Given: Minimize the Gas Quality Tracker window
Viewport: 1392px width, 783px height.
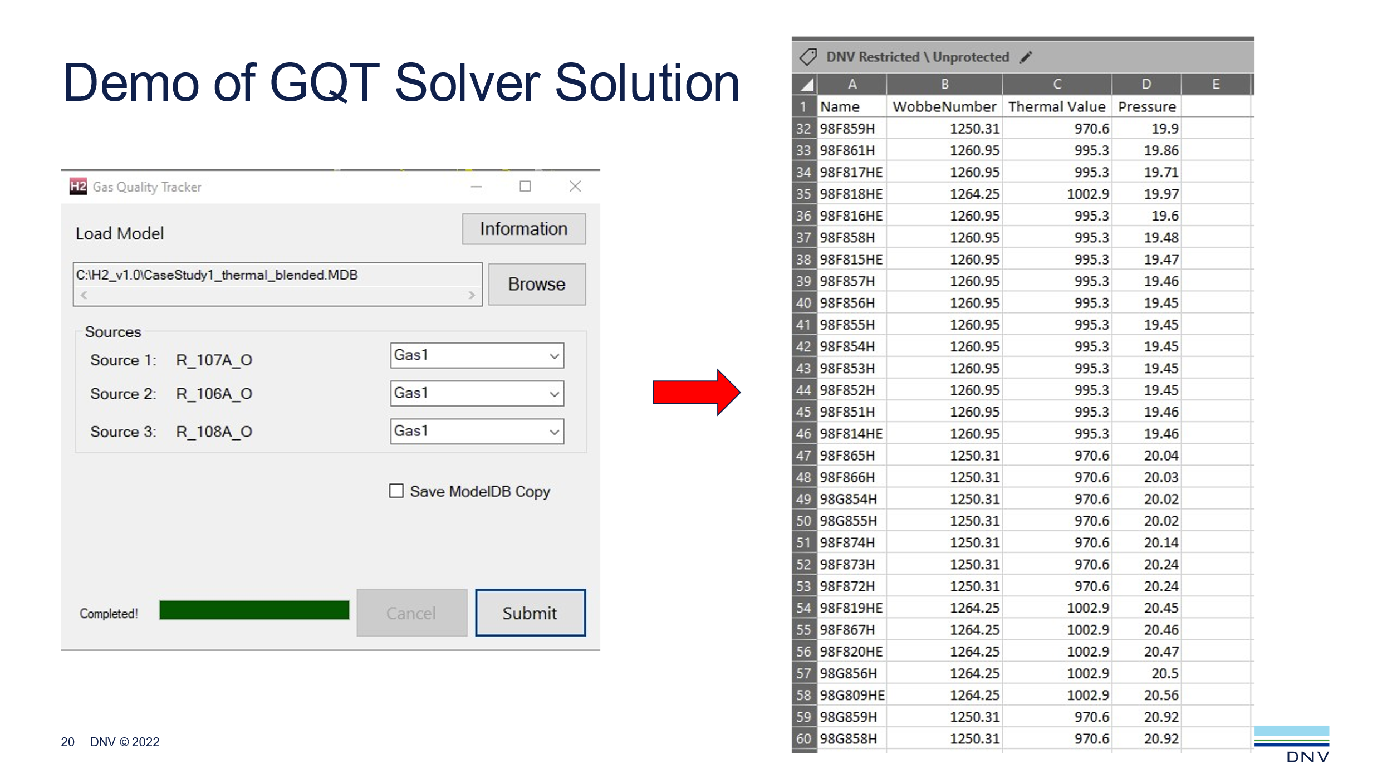Looking at the screenshot, I should pos(476,187).
